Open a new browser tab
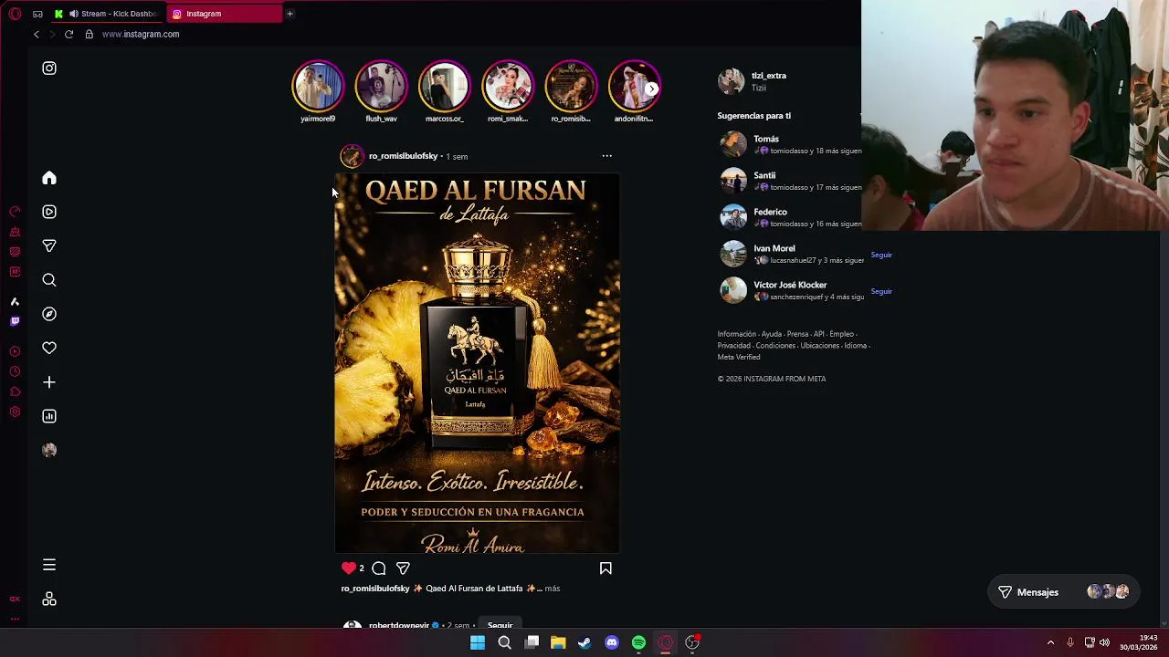The width and height of the screenshot is (1169, 657). 290,14
